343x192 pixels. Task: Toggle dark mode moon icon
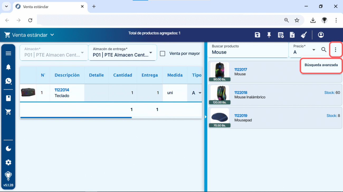[x=8, y=149]
